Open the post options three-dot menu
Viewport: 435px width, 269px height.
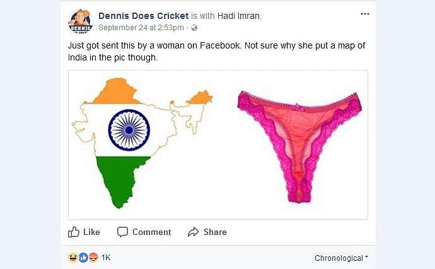pos(365,14)
